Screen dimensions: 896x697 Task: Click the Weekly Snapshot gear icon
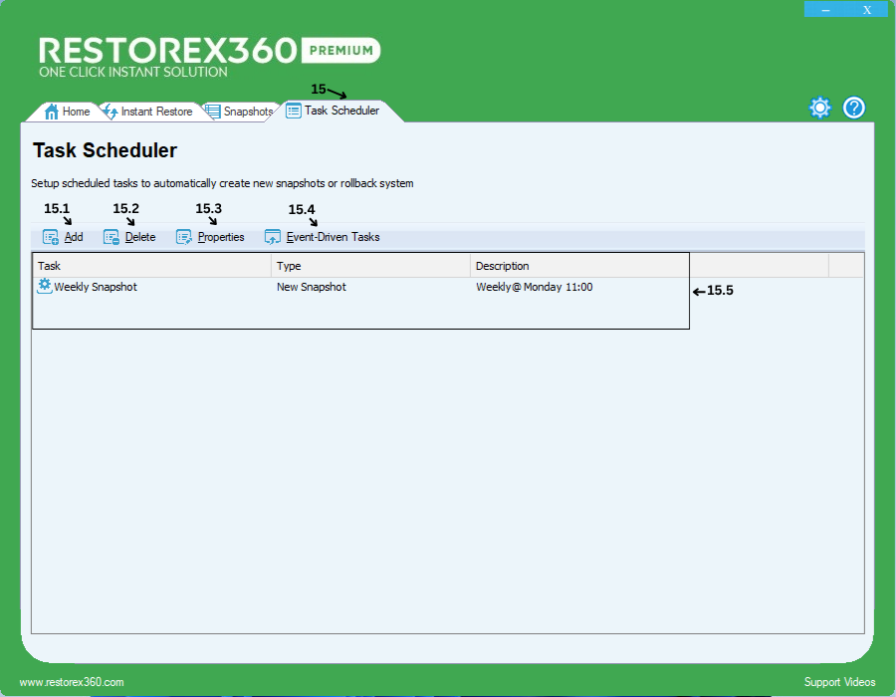click(x=44, y=286)
